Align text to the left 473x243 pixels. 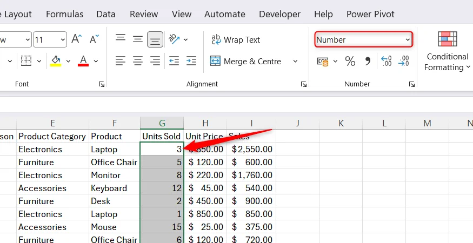(121, 61)
